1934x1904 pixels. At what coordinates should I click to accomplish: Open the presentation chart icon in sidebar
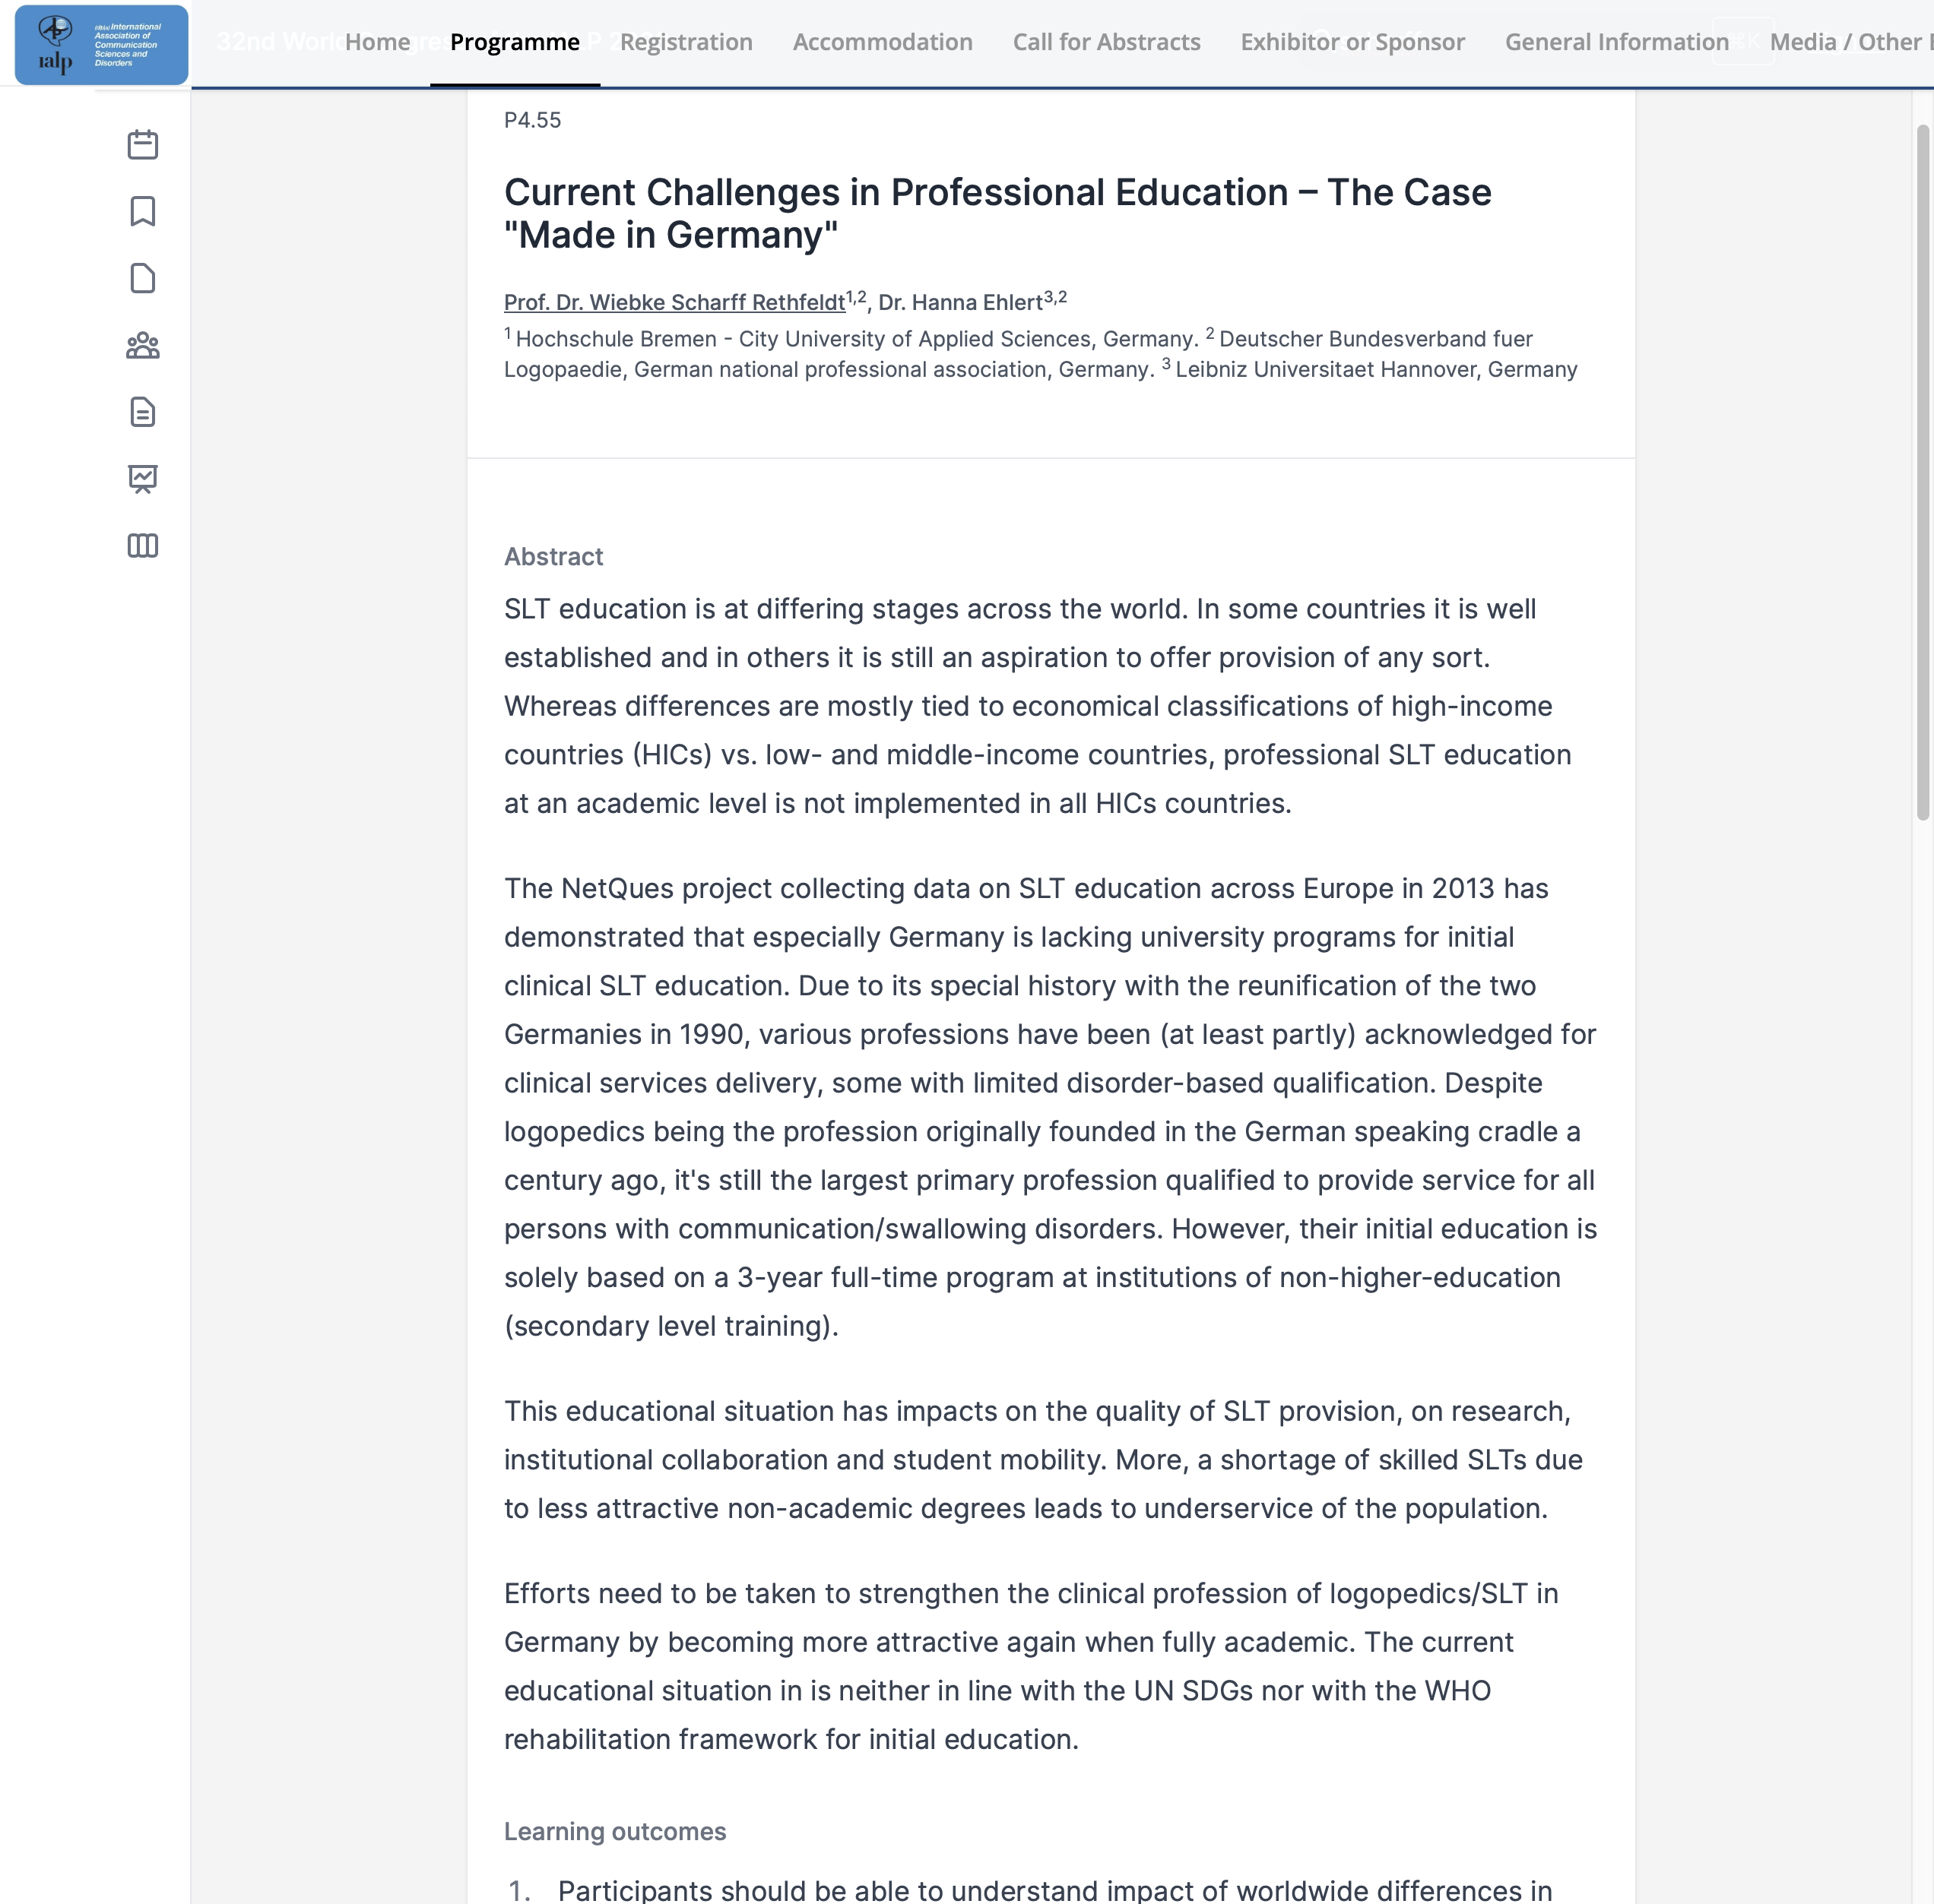pyautogui.click(x=143, y=479)
